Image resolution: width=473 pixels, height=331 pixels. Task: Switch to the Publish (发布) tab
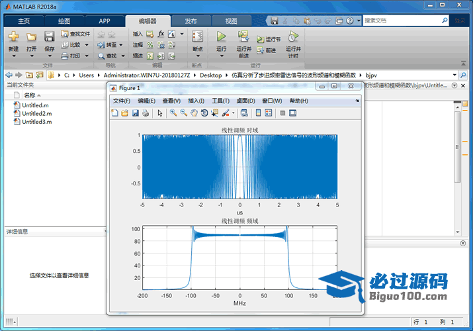coord(191,21)
